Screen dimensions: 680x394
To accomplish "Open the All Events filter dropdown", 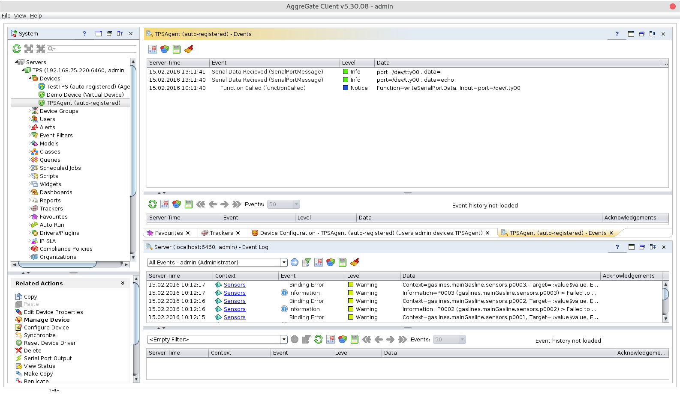I will pos(284,262).
